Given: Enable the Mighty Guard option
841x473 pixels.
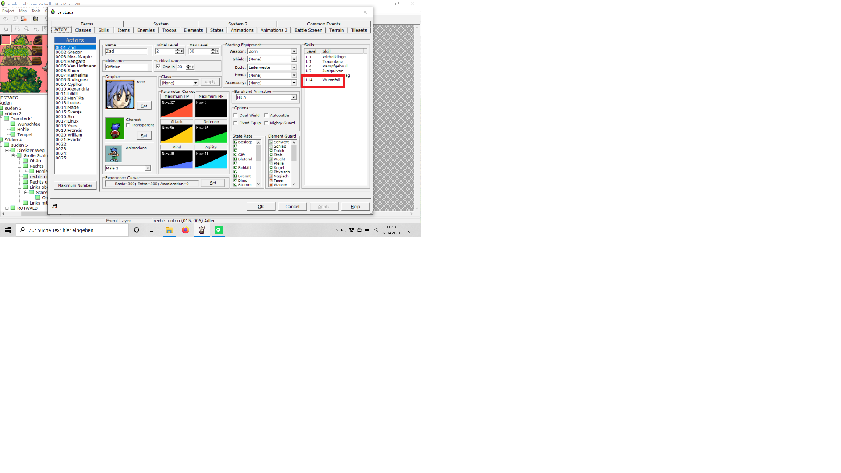Looking at the screenshot, I should (x=266, y=123).
